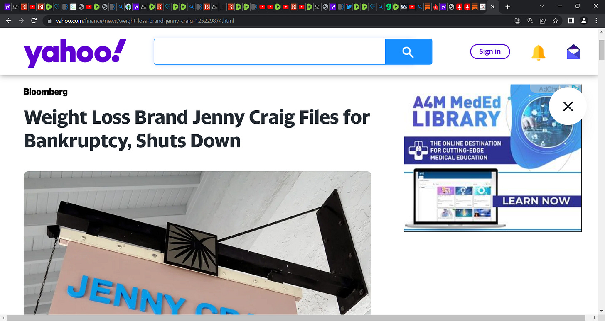Open the zoom magnifier in address bar
Viewport: 605px width, 321px height.
[530, 20]
